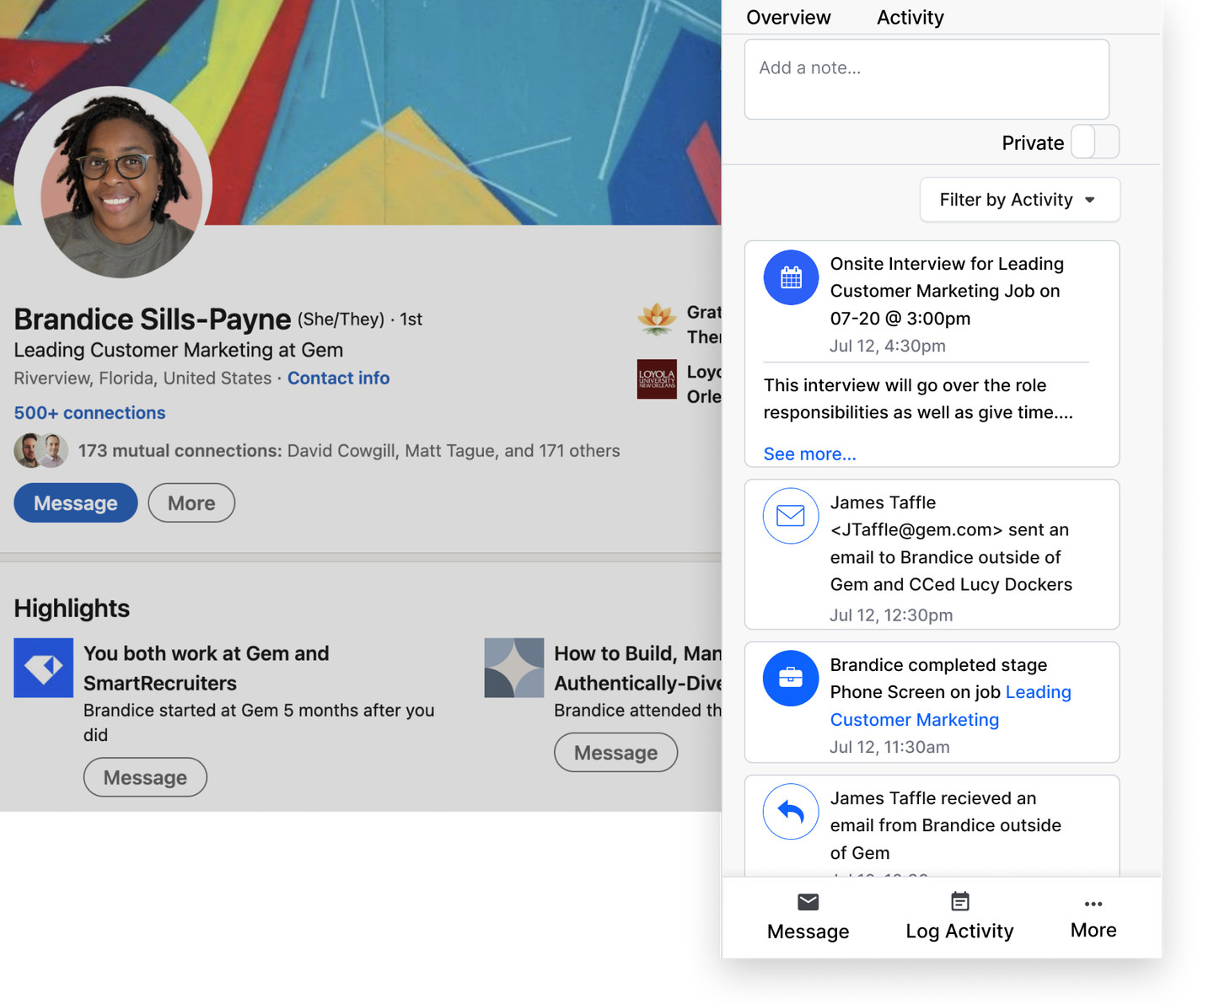
Task: Click 'Brandice started at Gem 5 months' text
Action: [259, 722]
